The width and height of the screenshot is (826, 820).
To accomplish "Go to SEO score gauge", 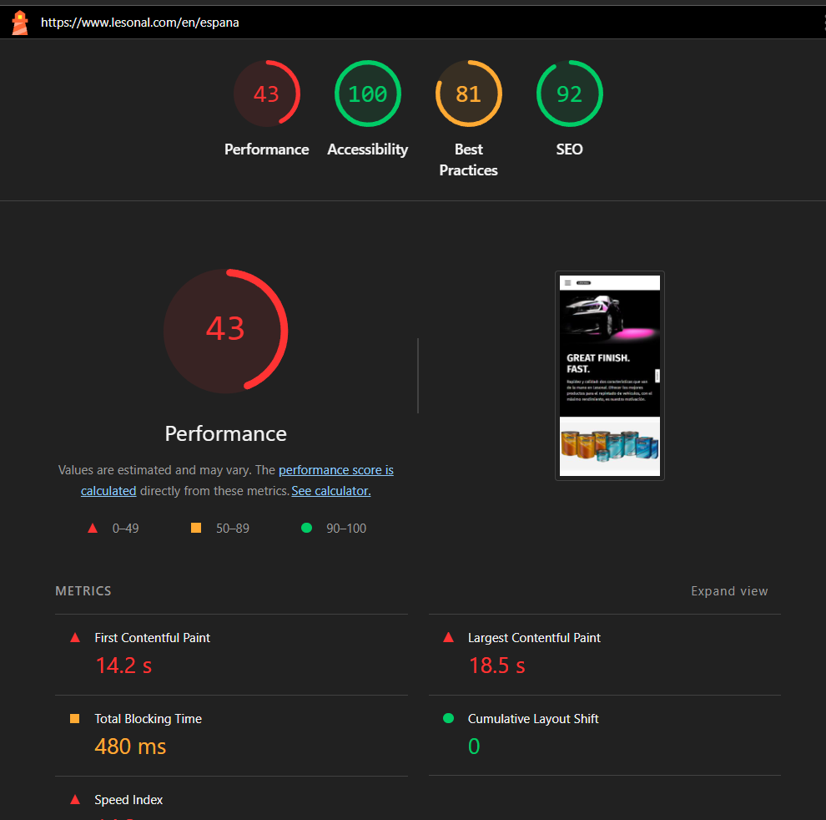I will click(x=569, y=94).
